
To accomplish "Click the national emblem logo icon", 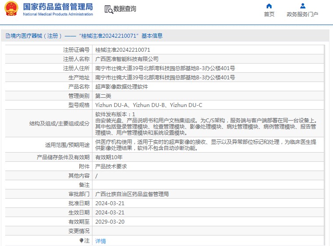I will click(x=11, y=8).
